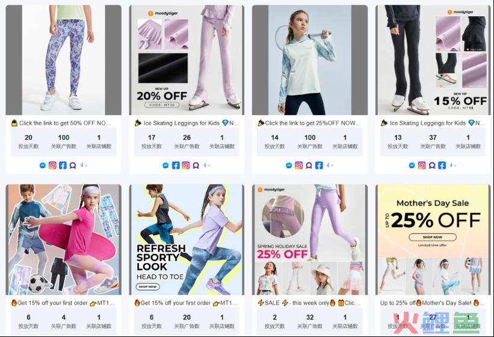This screenshot has height=337, width=494.
Task: Click Facebook icon on the 17-day ice skating ad
Action: 176,165
